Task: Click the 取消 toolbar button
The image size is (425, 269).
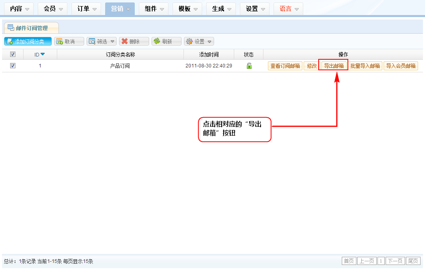Action: coord(69,41)
